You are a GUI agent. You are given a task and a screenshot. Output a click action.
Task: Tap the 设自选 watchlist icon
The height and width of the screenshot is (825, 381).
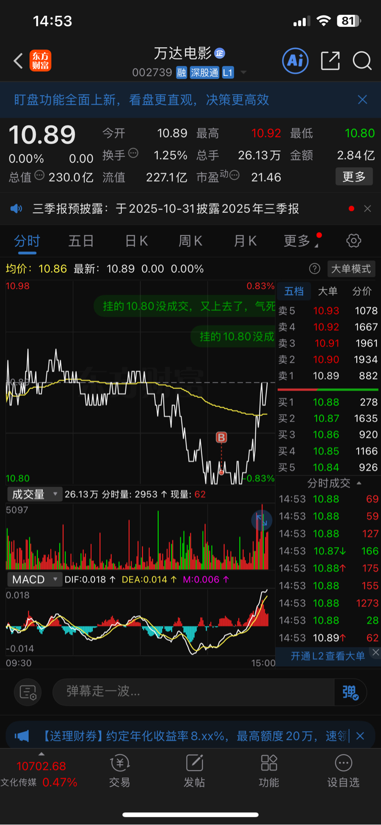tap(343, 771)
